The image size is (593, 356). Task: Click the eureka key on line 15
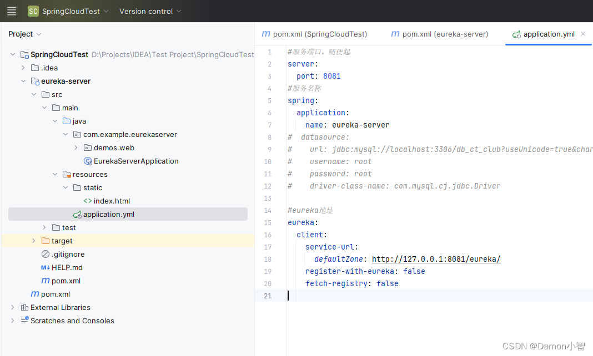tap(300, 222)
